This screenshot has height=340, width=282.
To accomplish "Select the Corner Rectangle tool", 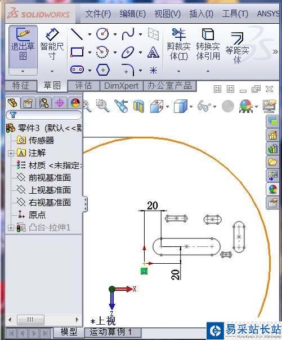I will [x=77, y=53].
